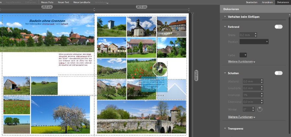Image resolution: width=291 pixels, height=137 pixels.
Task: Select the round rooster photo
Action: (x=159, y=68)
